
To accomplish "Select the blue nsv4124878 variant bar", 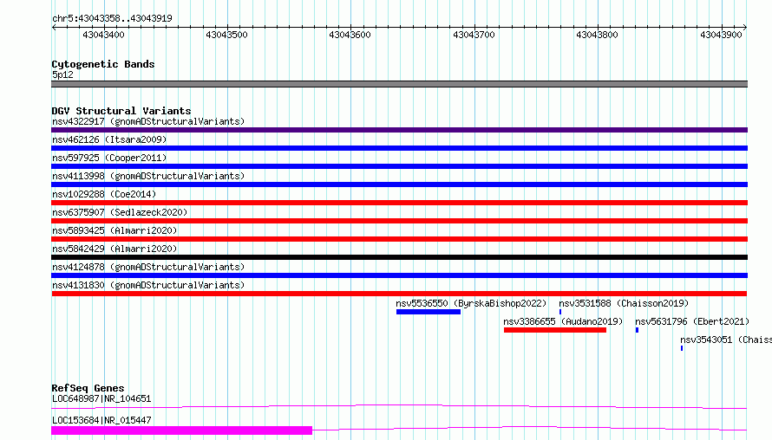I will [x=399, y=275].
